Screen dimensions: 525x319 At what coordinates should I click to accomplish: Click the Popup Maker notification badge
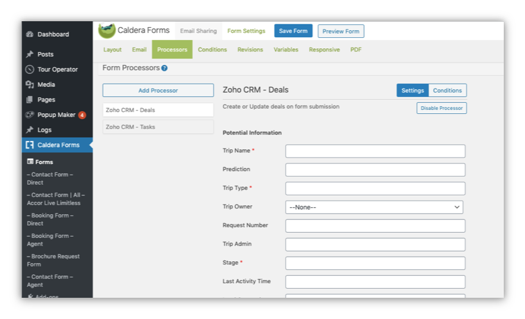coord(82,115)
